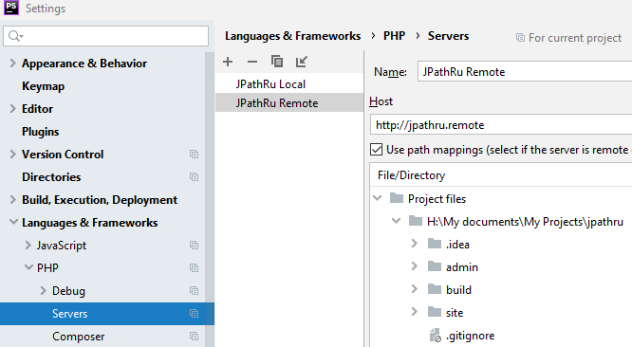Click project-level icon beside Version Control

pyautogui.click(x=194, y=155)
